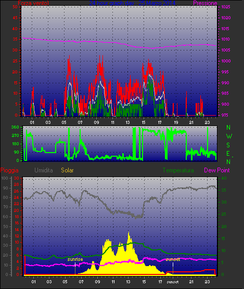Select the red "Pioggia" legend label
244x289 pixels.
pyautogui.click(x=9, y=170)
